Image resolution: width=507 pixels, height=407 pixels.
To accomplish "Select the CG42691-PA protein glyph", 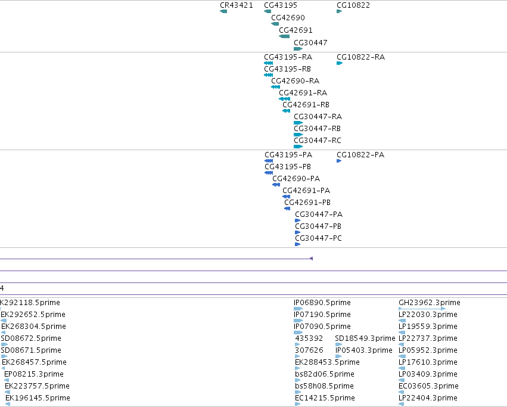I will click(286, 197).
